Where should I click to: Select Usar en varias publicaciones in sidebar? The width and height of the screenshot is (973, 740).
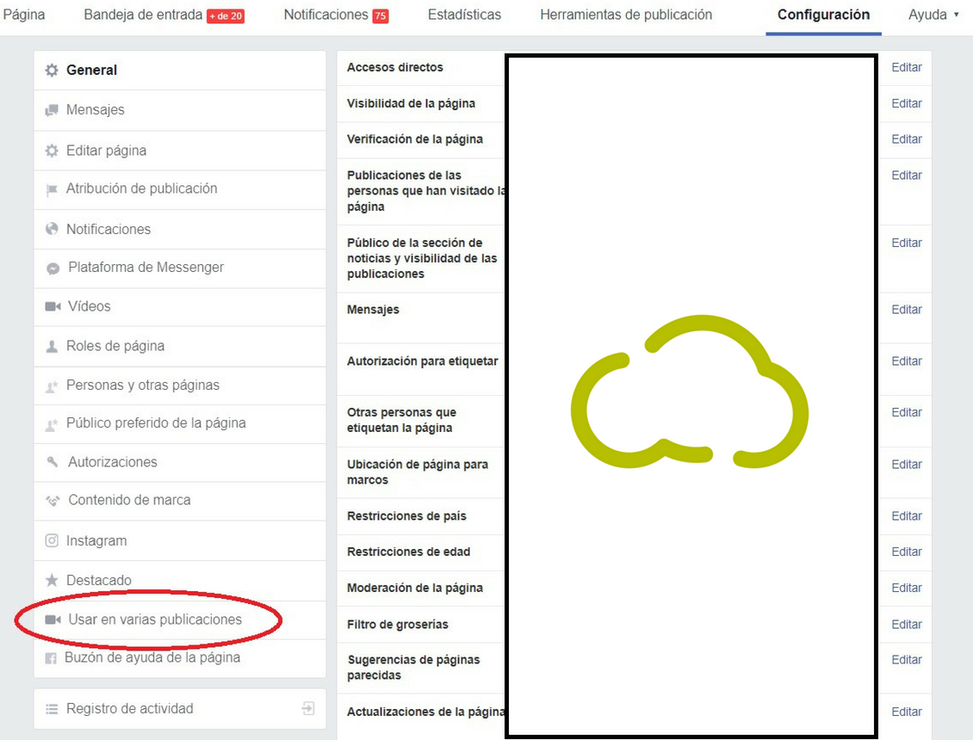tap(155, 620)
